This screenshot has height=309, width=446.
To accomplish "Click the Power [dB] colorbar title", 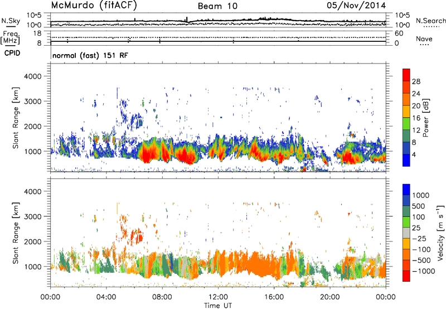I will tap(425, 118).
